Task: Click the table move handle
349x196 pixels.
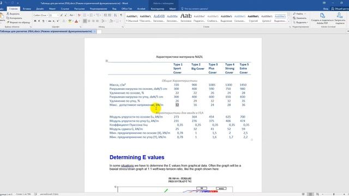Action: coord(107,60)
